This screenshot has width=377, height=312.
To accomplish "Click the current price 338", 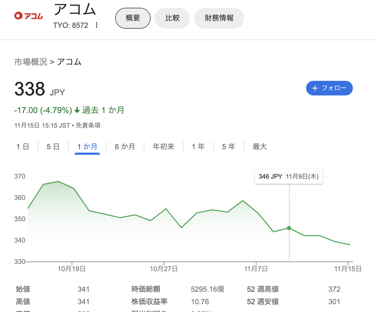I will click(x=30, y=89).
